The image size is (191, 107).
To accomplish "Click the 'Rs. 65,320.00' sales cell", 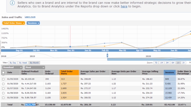I will (28, 79).
